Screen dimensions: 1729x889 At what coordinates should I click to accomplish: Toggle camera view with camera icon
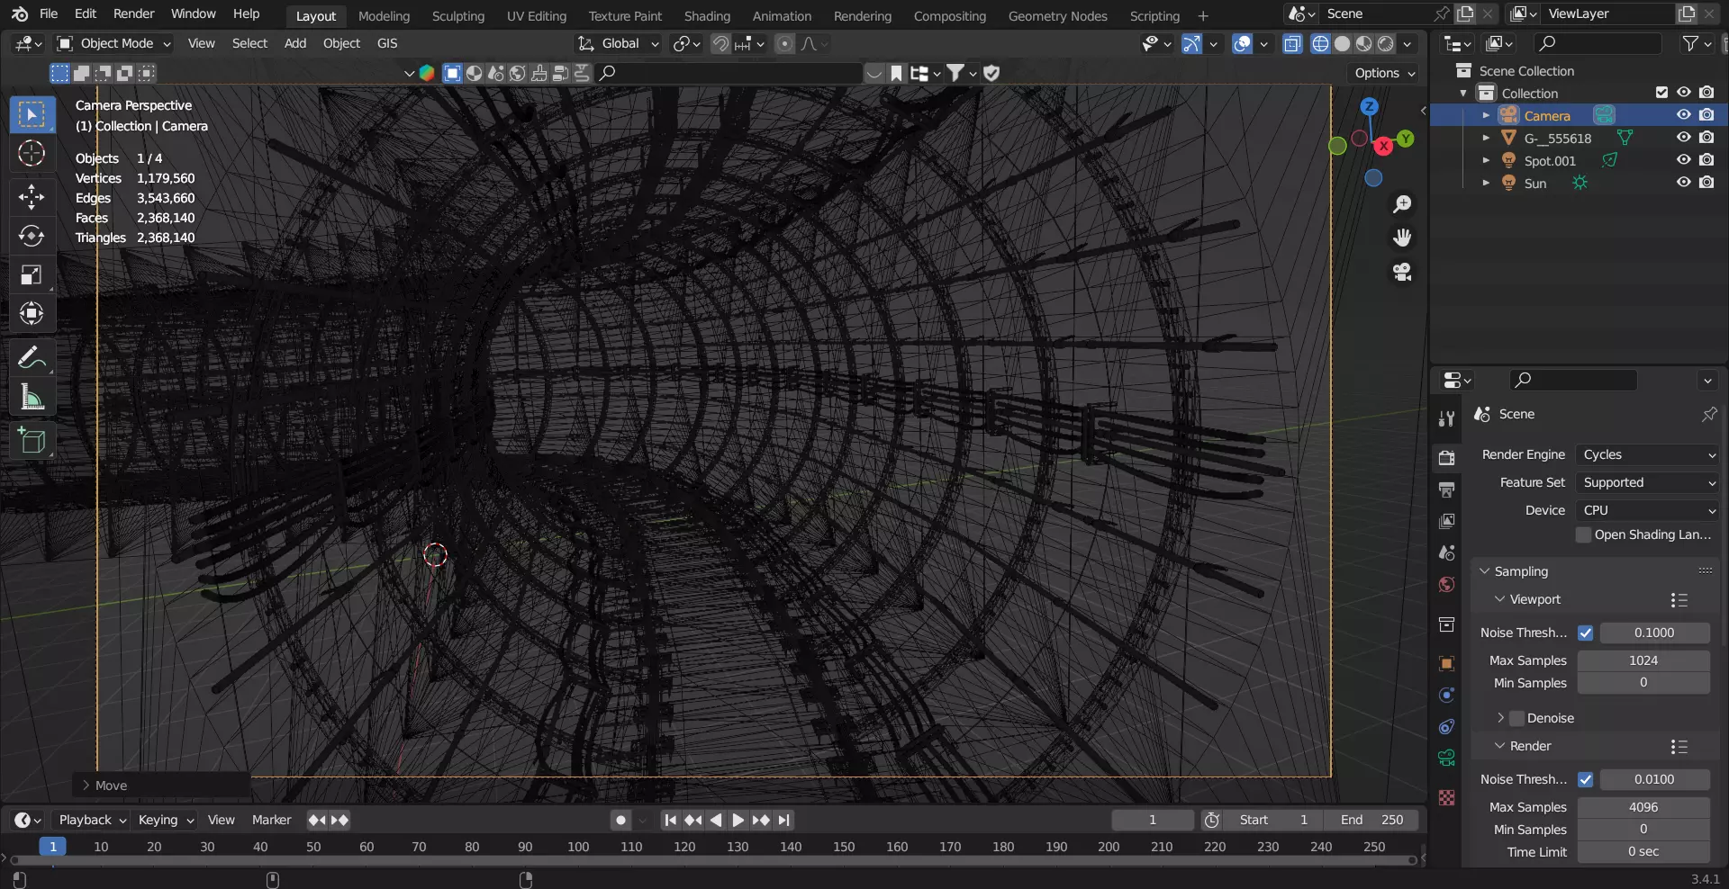[x=1402, y=272]
